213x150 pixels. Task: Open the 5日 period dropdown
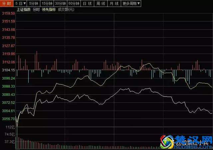21,3
